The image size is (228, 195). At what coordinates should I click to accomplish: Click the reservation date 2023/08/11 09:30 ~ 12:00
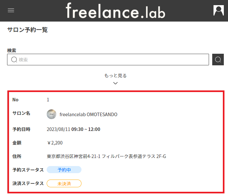click(73, 129)
